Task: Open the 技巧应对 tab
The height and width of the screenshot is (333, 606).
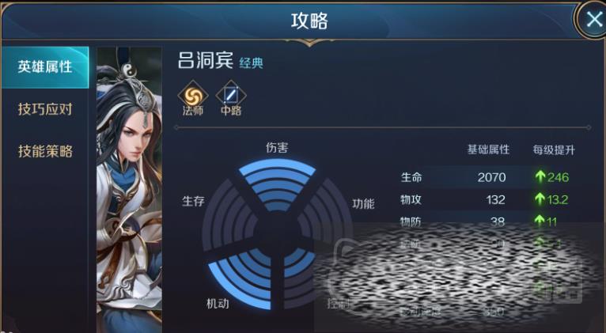Action: [x=45, y=109]
